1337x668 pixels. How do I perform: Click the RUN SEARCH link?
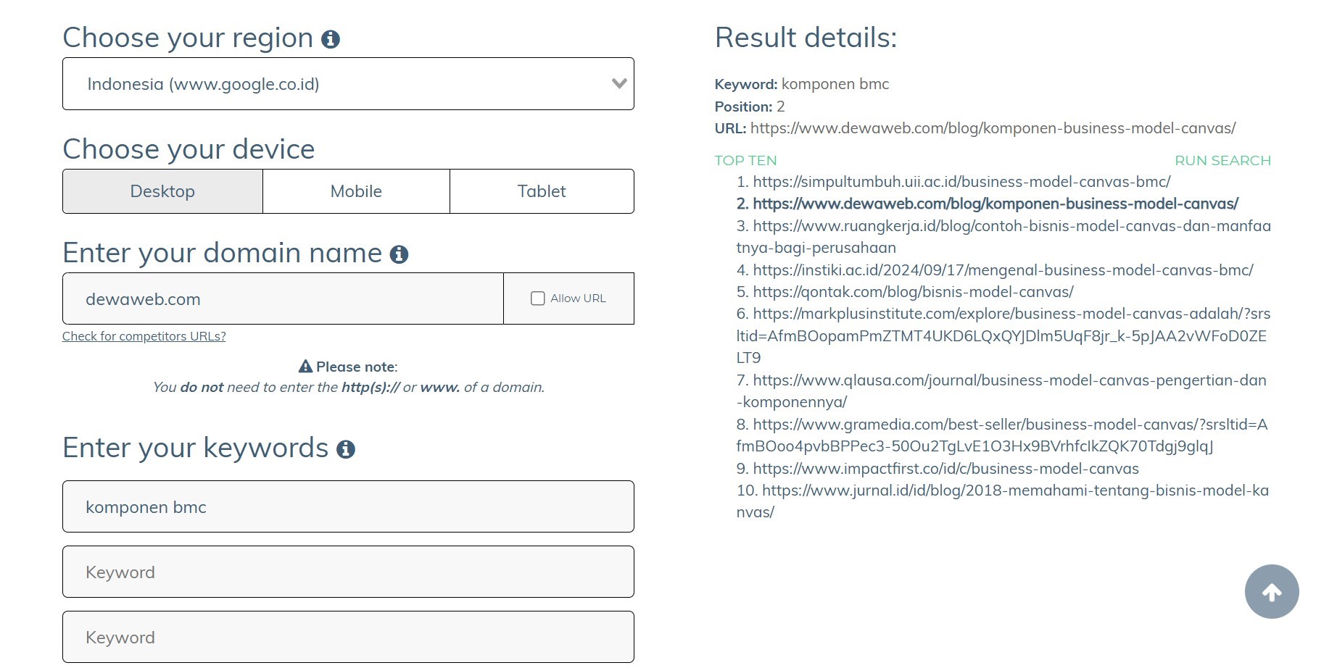[x=1223, y=160]
